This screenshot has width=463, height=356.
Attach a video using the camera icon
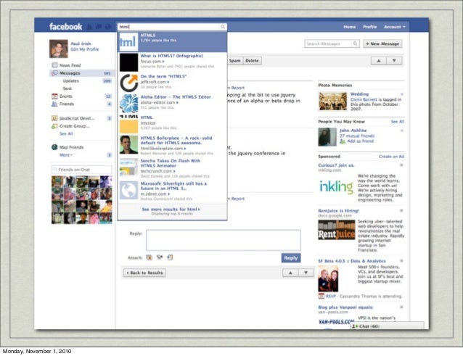(160, 257)
